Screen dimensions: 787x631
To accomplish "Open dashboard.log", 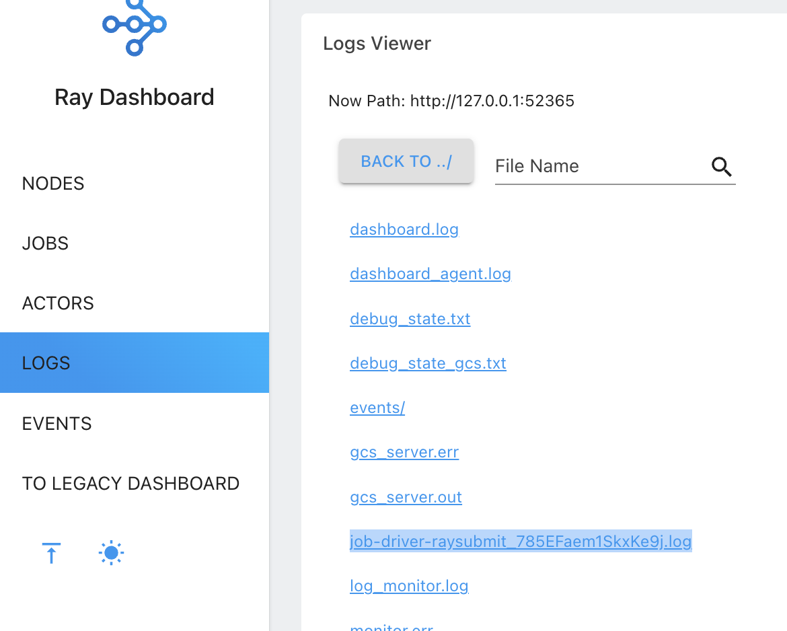I will [x=404, y=229].
